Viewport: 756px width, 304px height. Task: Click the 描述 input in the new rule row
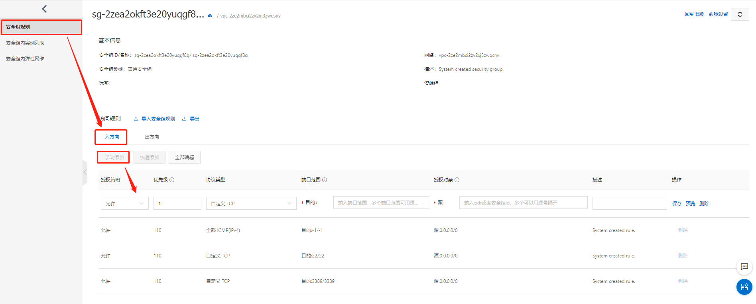pyautogui.click(x=630, y=203)
